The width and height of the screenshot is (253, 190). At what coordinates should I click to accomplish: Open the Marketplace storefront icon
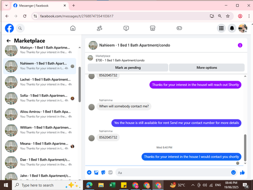click(152, 28)
